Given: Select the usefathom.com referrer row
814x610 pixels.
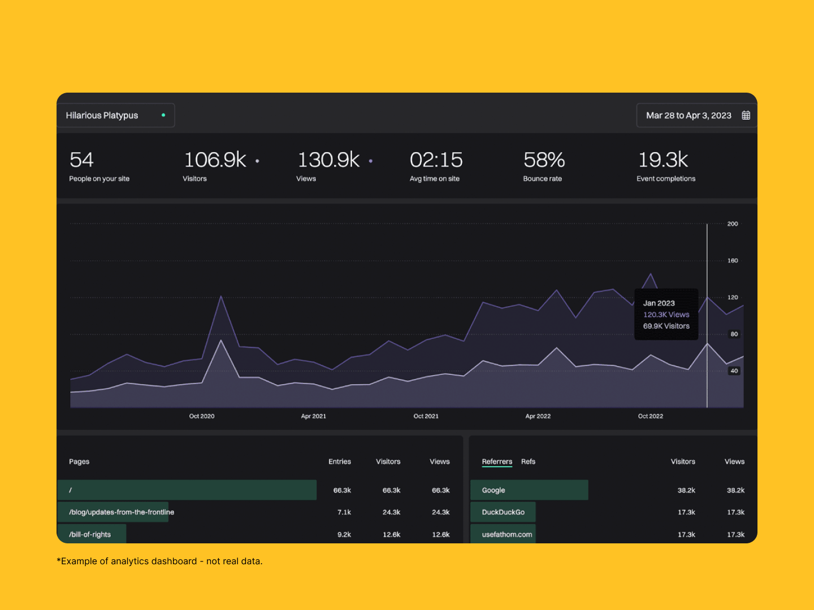Looking at the screenshot, I should pos(613,534).
